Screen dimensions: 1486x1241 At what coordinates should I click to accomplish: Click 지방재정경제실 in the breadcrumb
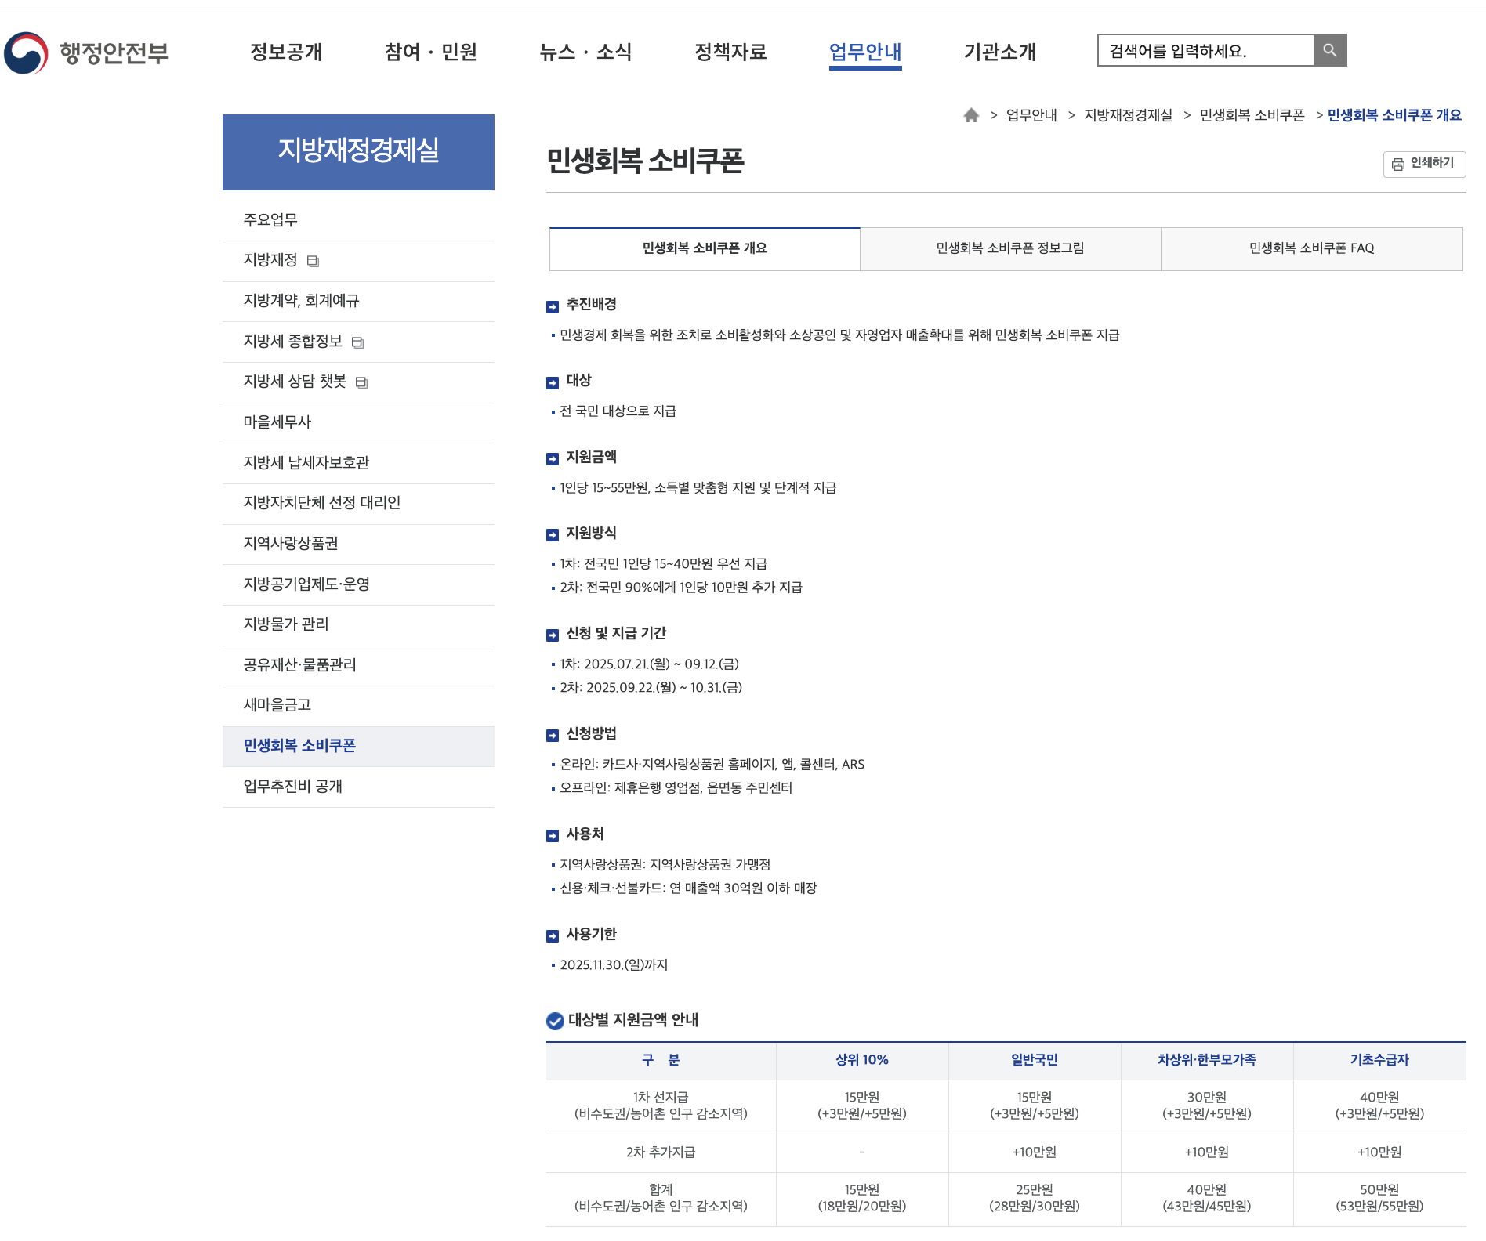point(1128,115)
